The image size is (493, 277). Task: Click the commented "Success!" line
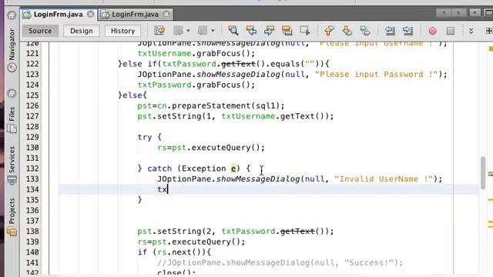click(x=280, y=263)
